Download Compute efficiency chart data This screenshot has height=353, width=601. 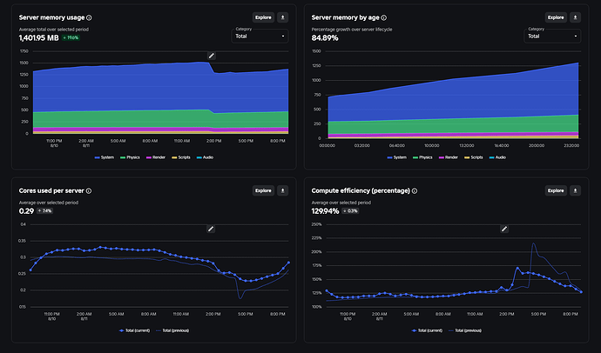click(576, 190)
